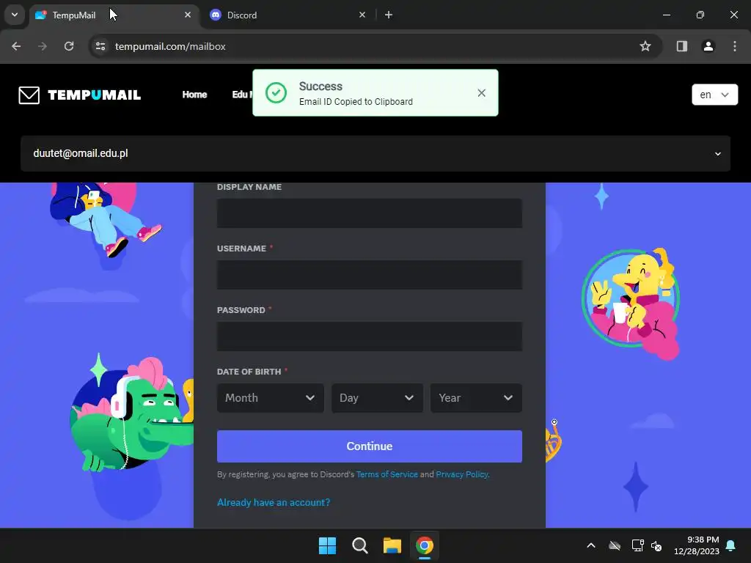Open the Home menu item

[194, 95]
